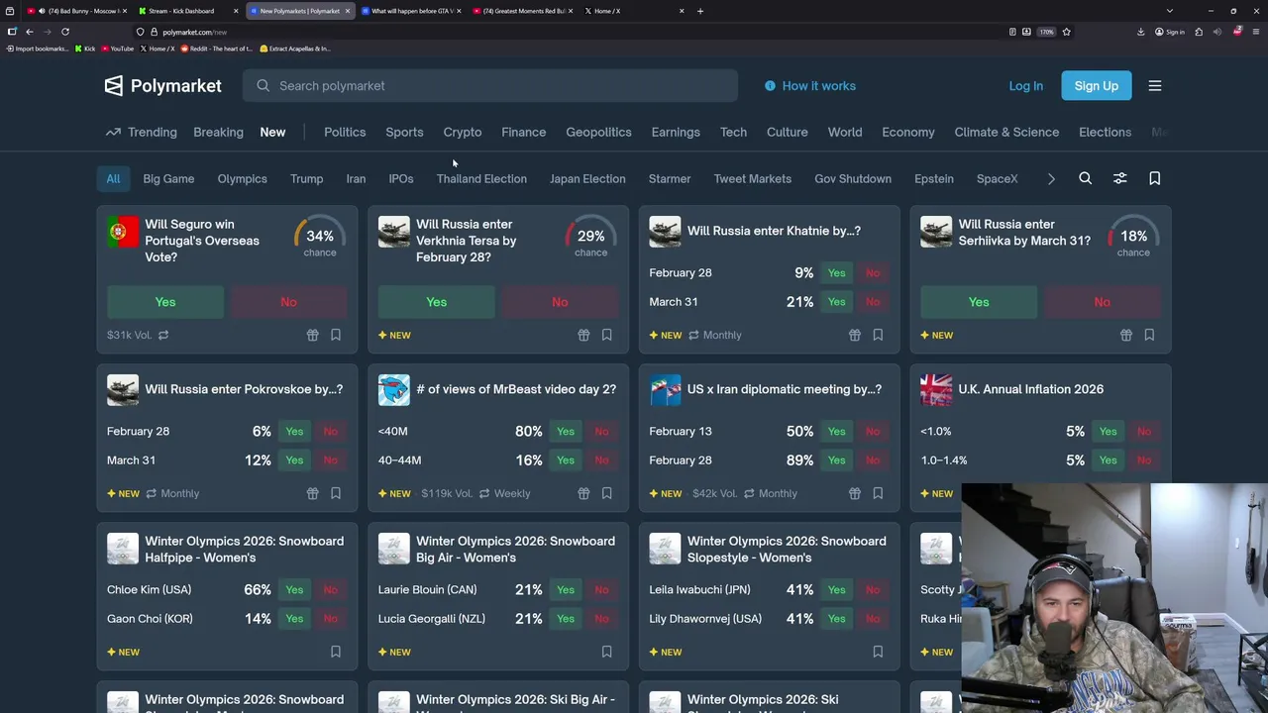Open the MrBeast market thumbnail
The image size is (1268, 713).
394,390
